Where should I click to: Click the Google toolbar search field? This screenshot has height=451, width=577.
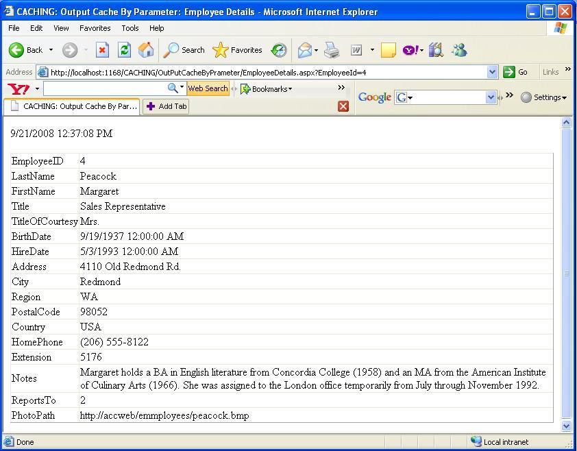pos(446,97)
